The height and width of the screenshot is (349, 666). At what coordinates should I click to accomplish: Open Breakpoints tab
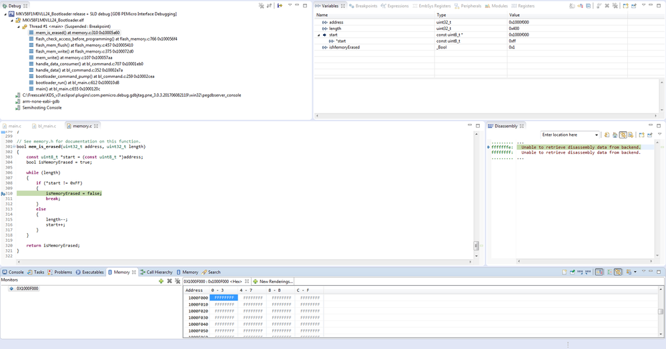point(363,6)
